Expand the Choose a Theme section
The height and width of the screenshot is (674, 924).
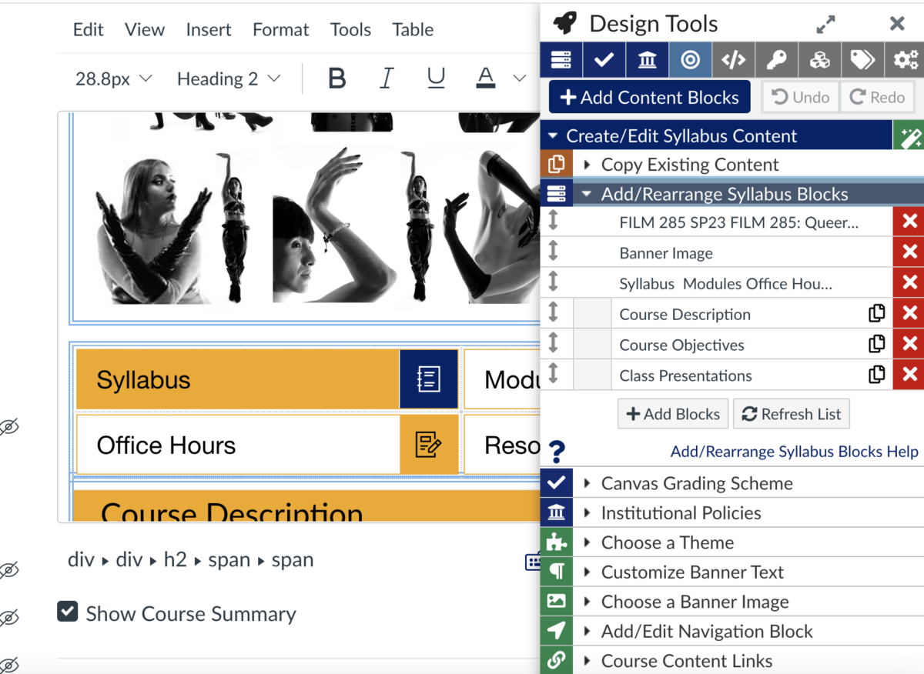(666, 542)
